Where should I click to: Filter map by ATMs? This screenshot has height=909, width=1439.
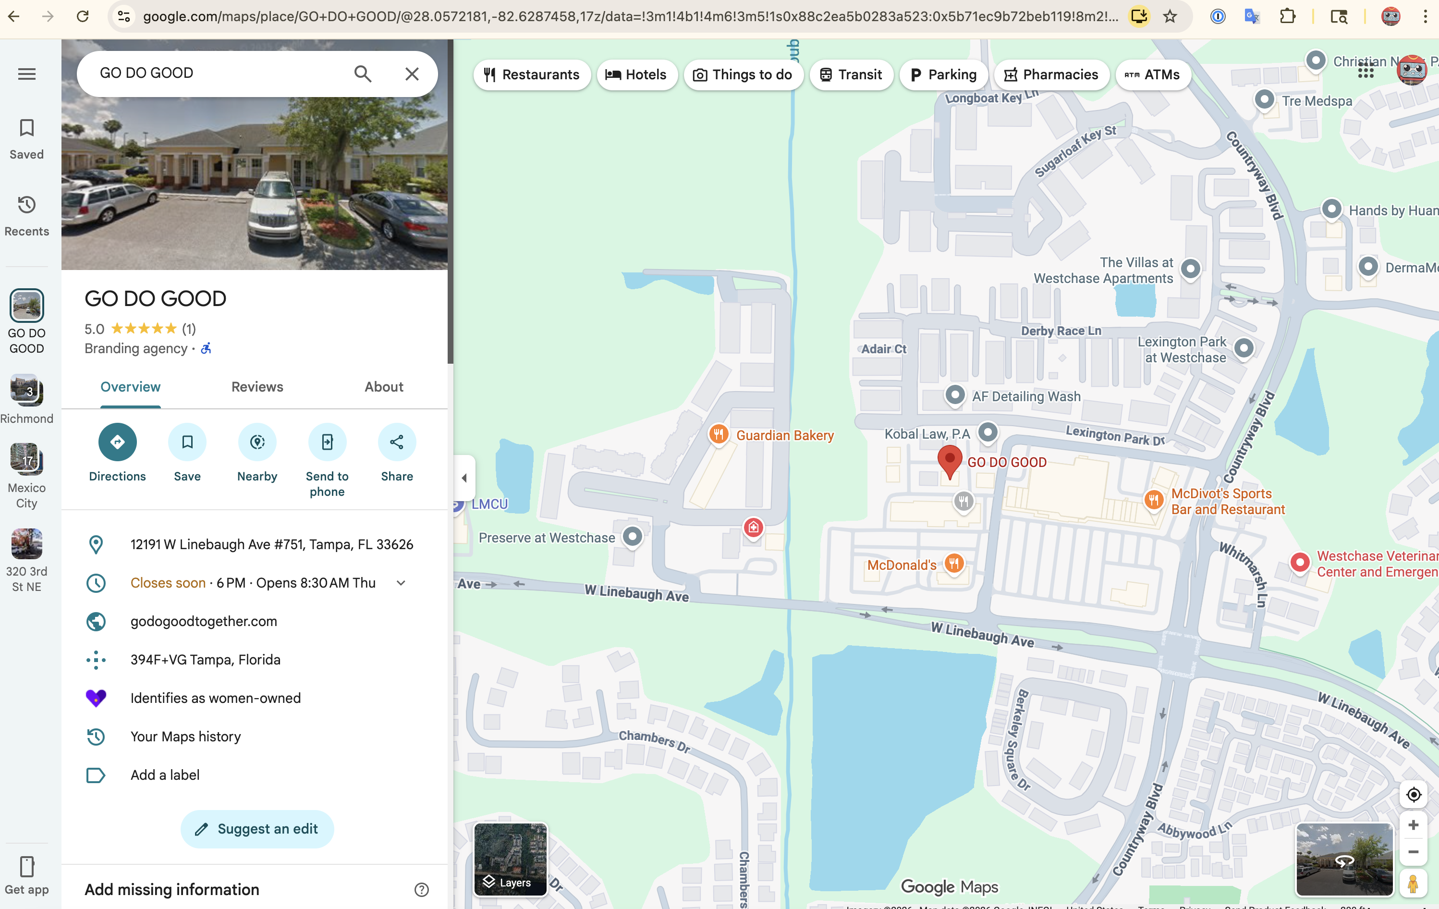click(x=1153, y=74)
